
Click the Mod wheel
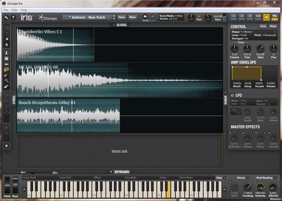tap(15, 185)
